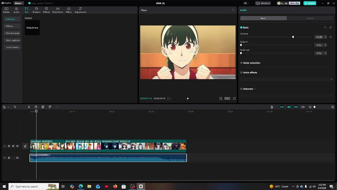Lock the main video track
Image resolution: width=337 pixels, height=190 pixels.
[9, 146]
